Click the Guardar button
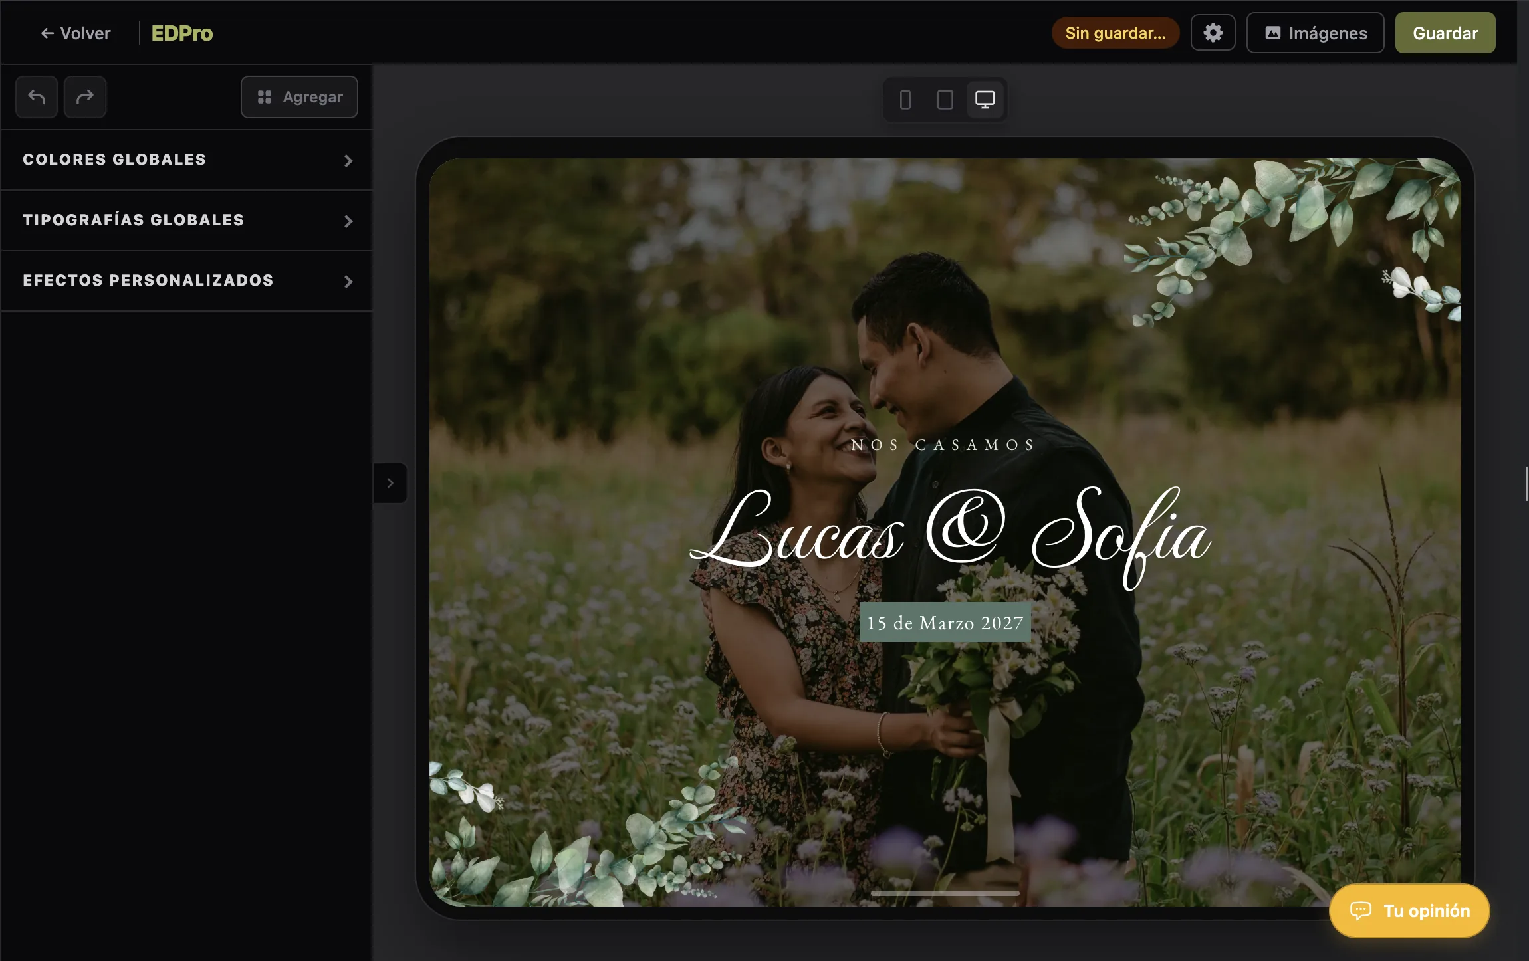Image resolution: width=1529 pixels, height=961 pixels. (x=1445, y=33)
